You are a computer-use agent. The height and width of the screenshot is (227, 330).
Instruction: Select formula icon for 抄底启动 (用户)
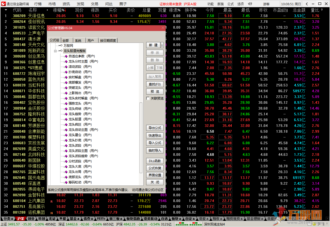[x=66, y=72]
